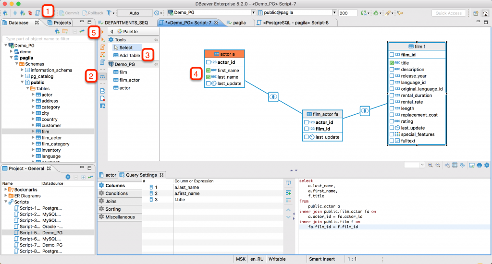Viewport: 492px width, 264px height.
Task: Collapse the Tables folder
Action: [x=27, y=88]
